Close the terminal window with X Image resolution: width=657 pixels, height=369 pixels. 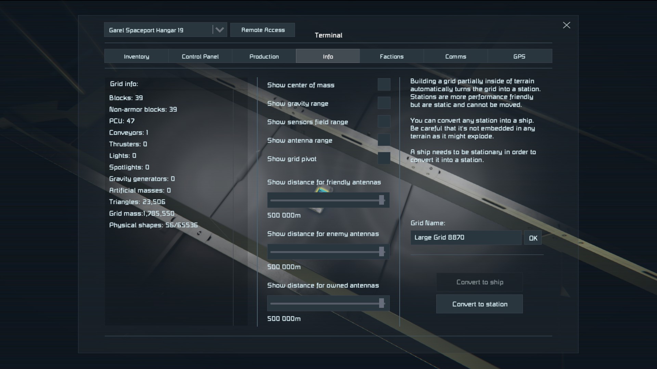point(566,25)
